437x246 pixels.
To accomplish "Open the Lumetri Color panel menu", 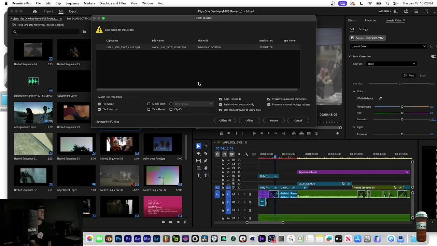I will tap(404, 20).
